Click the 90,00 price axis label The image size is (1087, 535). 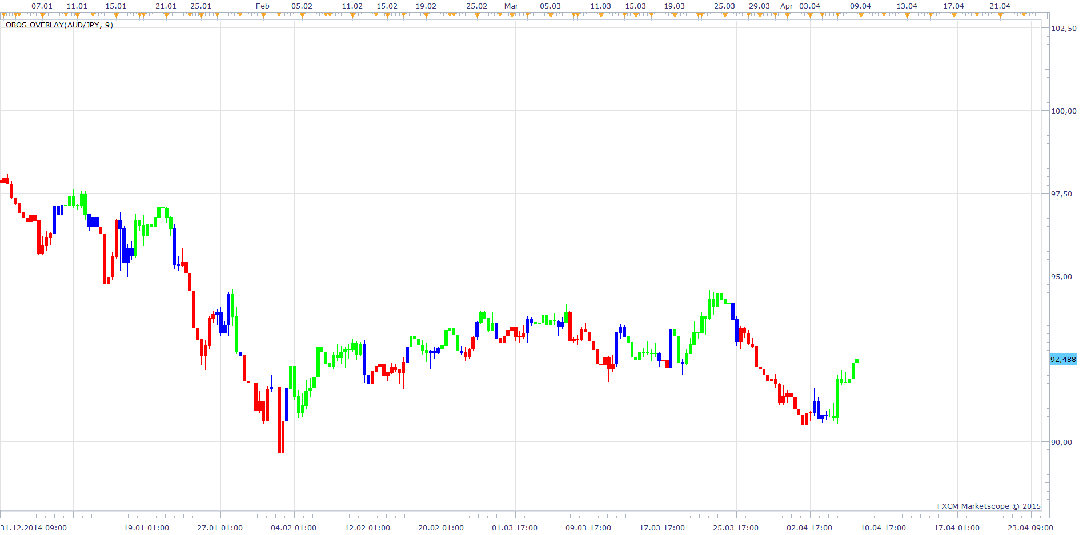click(1062, 442)
